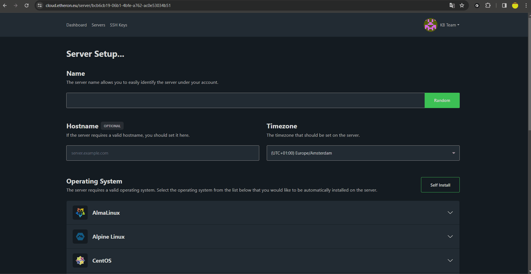Click the KB Team pixel avatar
This screenshot has width=531, height=274.
click(x=430, y=25)
